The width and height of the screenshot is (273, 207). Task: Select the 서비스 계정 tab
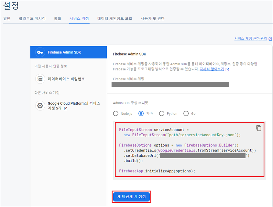79,18
